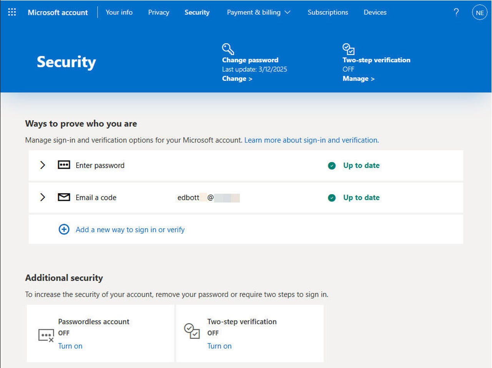Click the Enter password dots icon
Image resolution: width=492 pixels, height=368 pixels.
(x=64, y=165)
